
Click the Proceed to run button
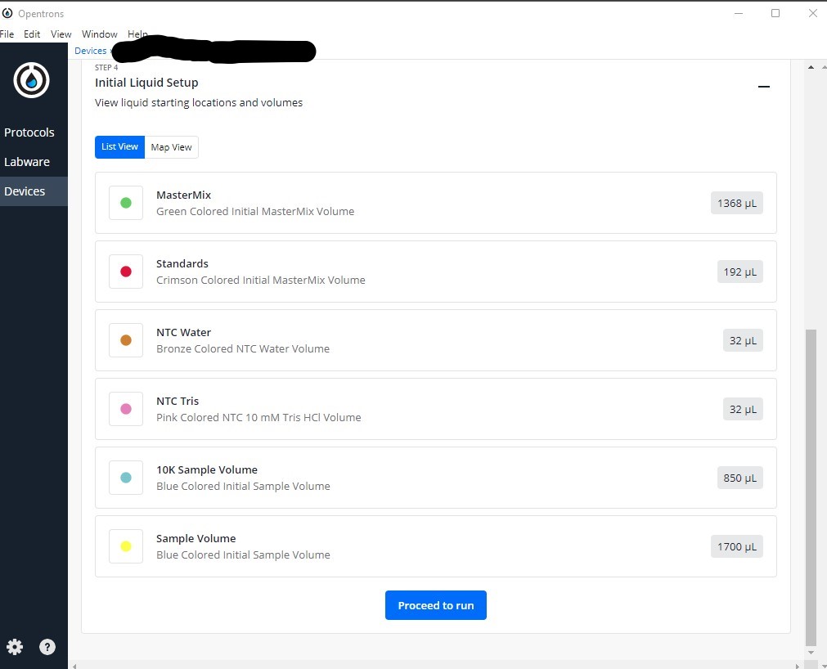pyautogui.click(x=436, y=605)
